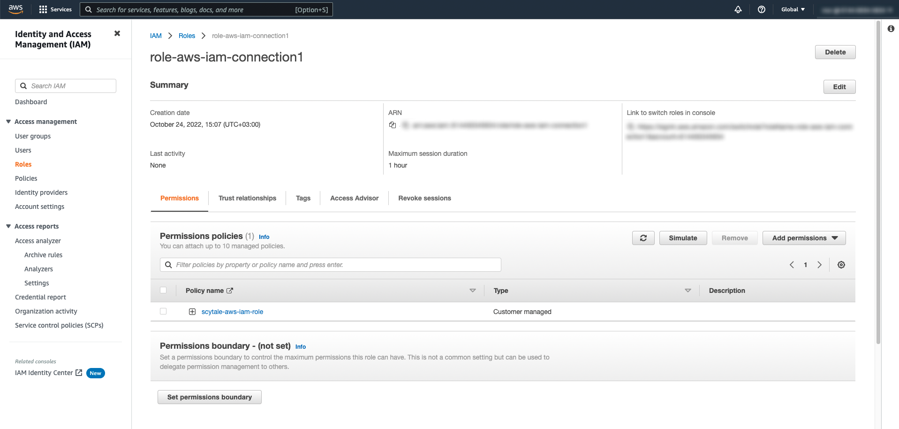Click the blurred account menu in the top bar

pyautogui.click(x=856, y=9)
